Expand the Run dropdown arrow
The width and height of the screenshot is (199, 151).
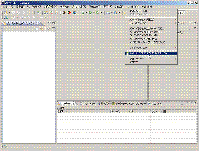coord(94,13)
